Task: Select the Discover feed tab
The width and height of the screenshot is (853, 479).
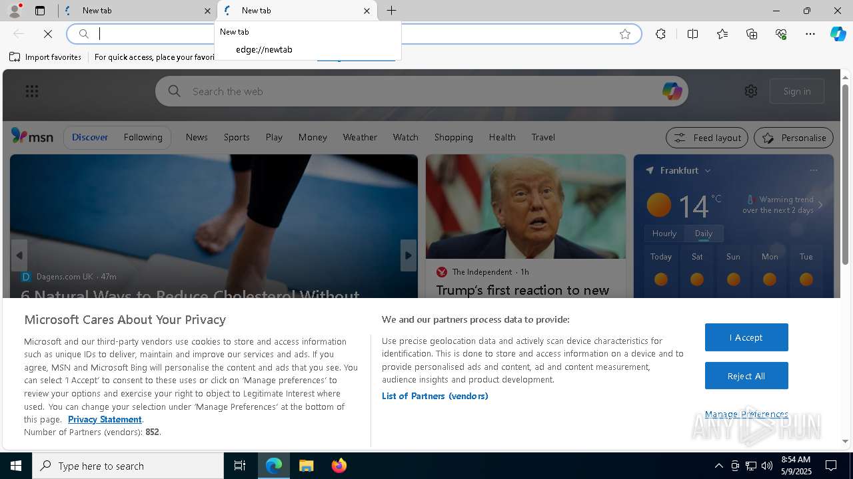Action: coord(90,137)
